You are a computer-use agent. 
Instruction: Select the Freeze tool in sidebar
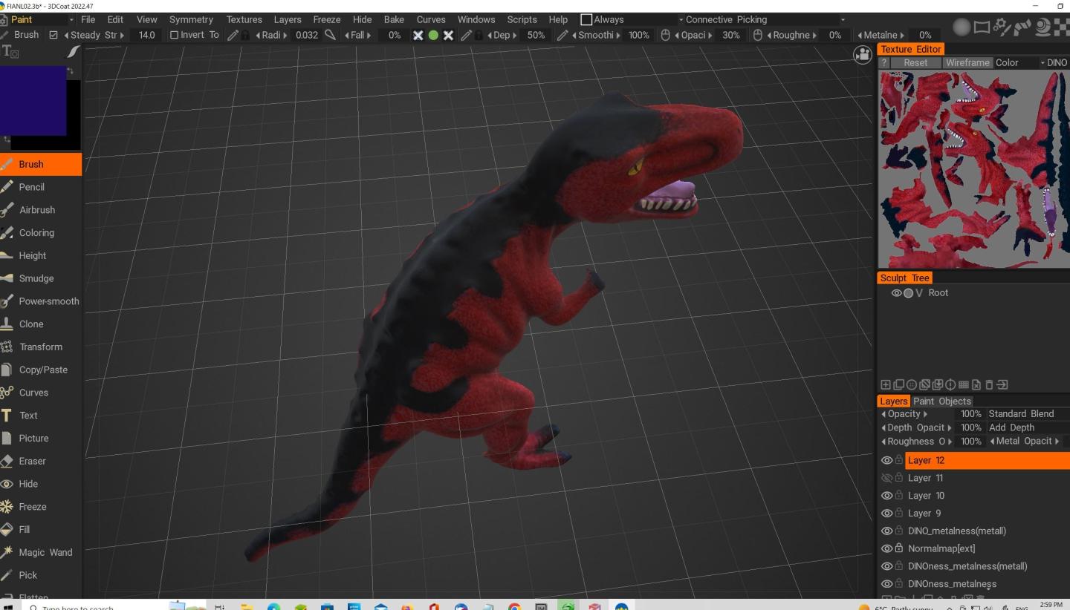tap(40, 507)
